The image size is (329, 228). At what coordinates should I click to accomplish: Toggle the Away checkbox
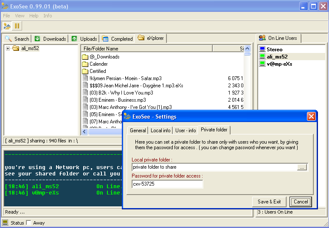(x=29, y=223)
